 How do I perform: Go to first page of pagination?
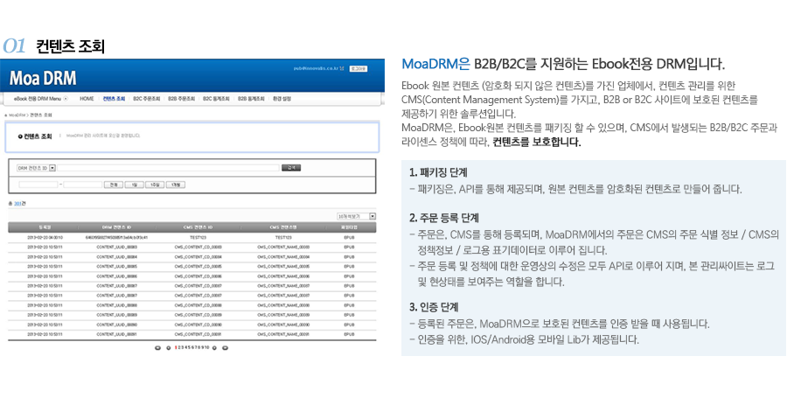click(x=157, y=347)
